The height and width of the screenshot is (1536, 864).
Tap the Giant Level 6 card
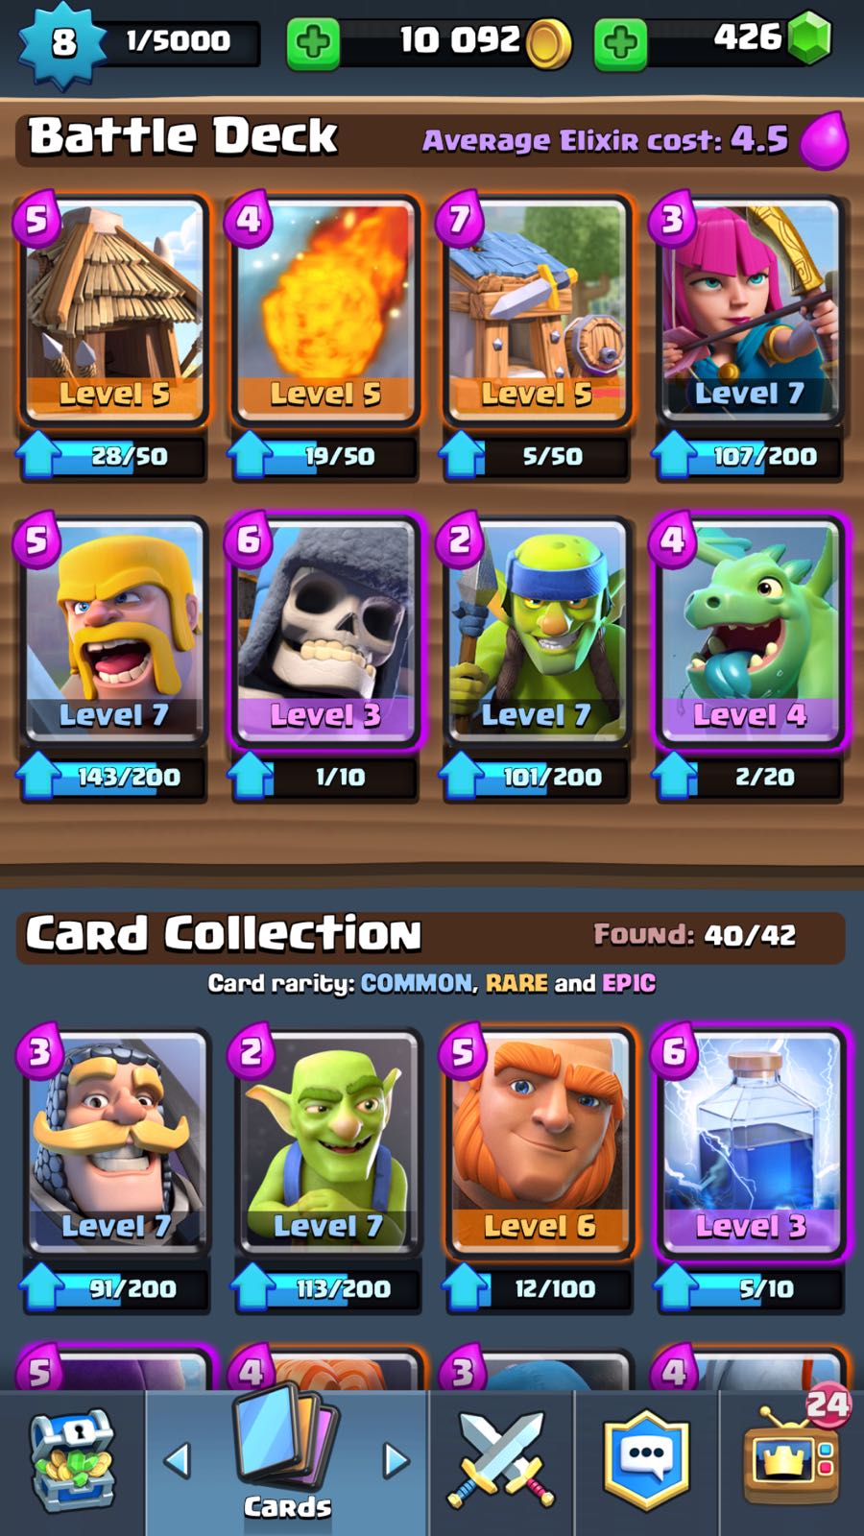click(x=539, y=1142)
